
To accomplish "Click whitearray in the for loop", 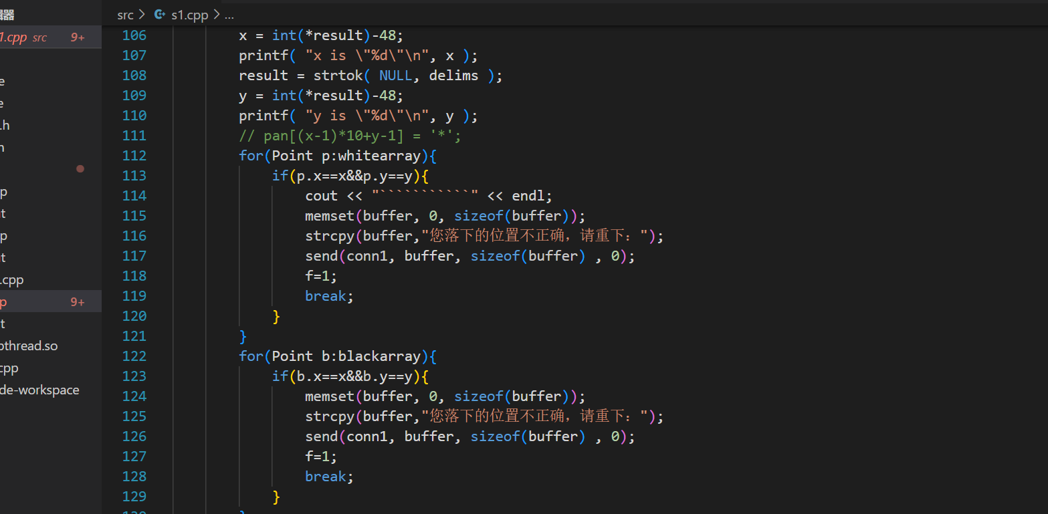I will pyautogui.click(x=379, y=155).
